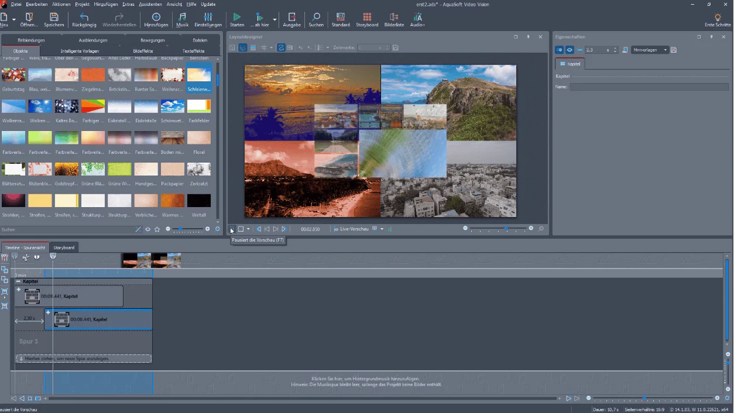Viewport: 734px width, 413px height.
Task: Toggle the grid button in Layoutdesigner toolbar
Action: point(264,47)
